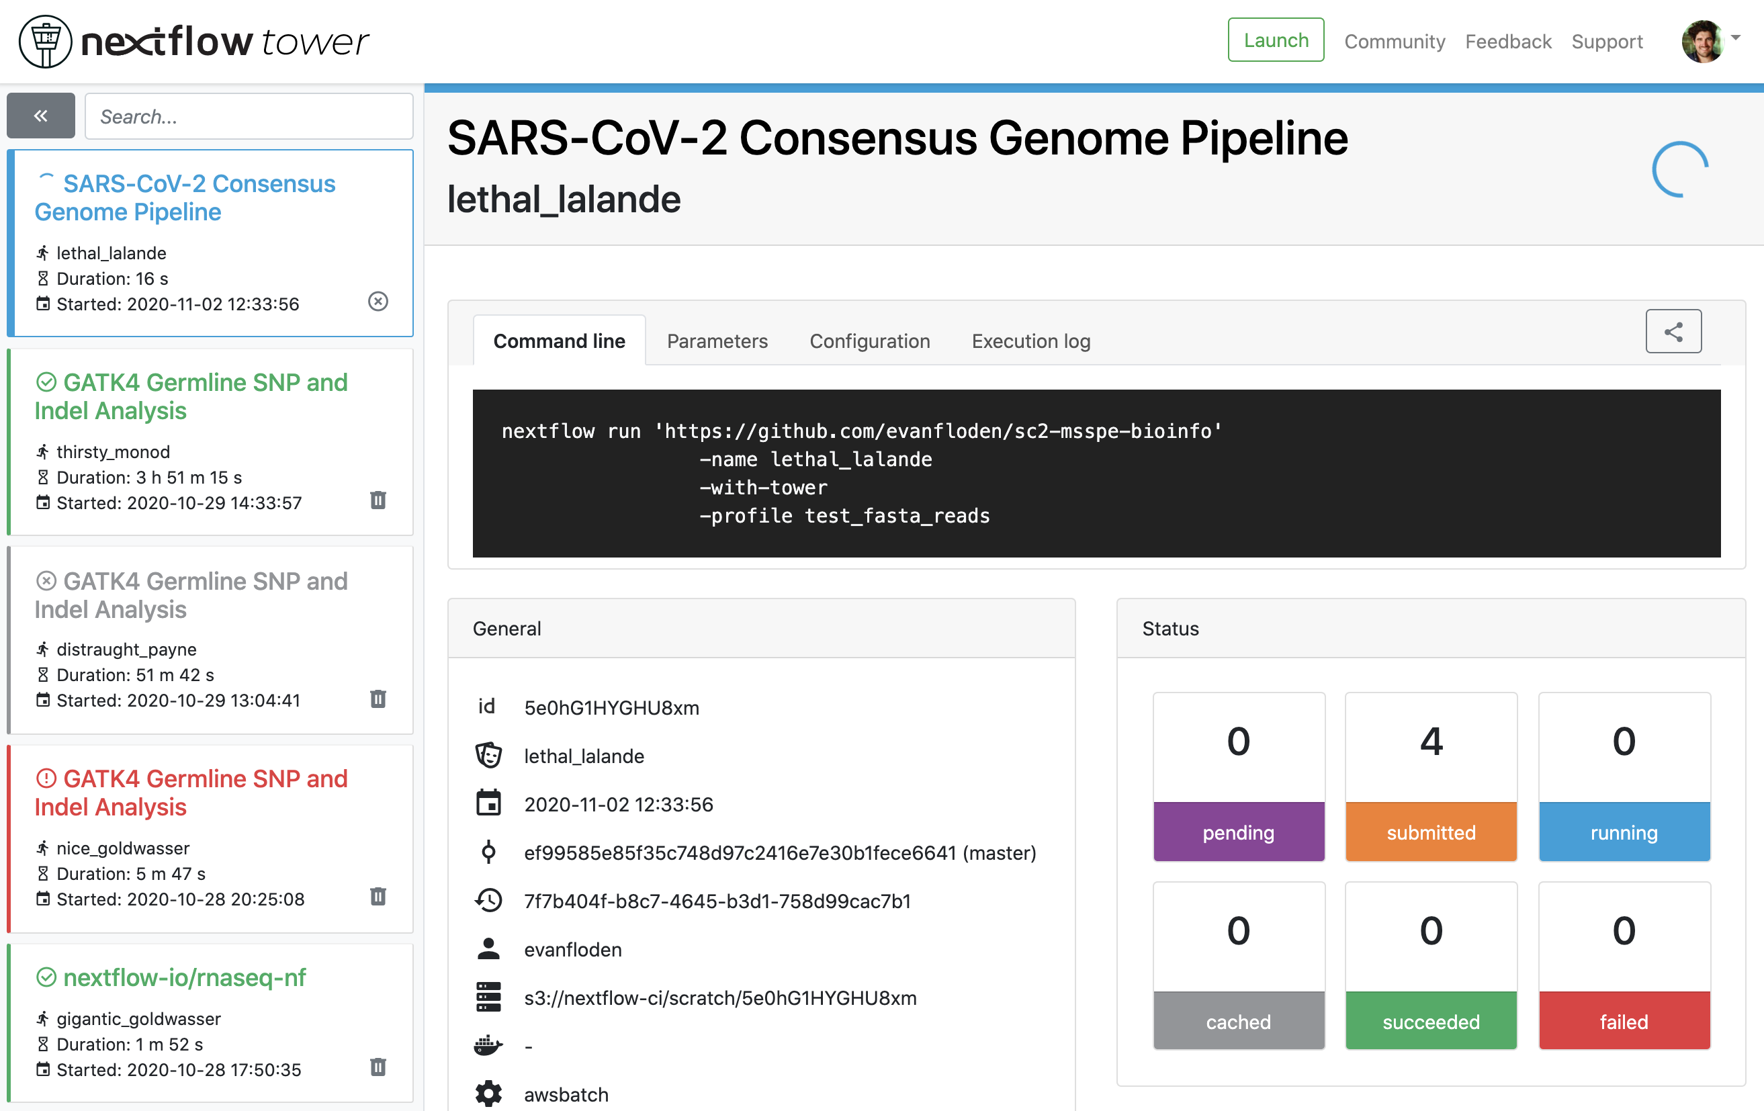Screen dimensions: 1764x1111
Task: Switch to the Parameters tab
Action: (717, 341)
